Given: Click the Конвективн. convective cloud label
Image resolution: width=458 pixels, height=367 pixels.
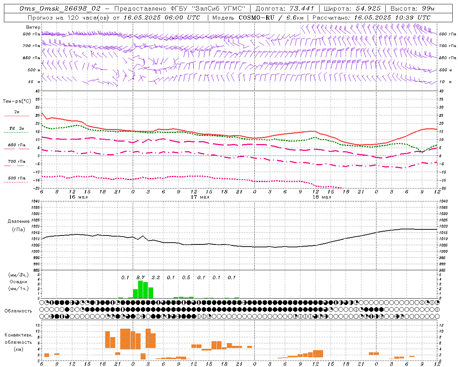Looking at the screenshot, I should [18, 335].
